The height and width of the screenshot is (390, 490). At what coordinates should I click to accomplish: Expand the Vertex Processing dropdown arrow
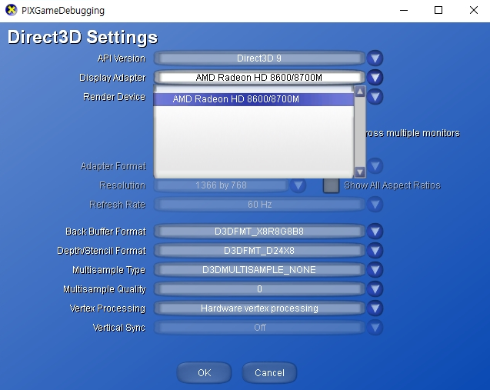point(375,308)
